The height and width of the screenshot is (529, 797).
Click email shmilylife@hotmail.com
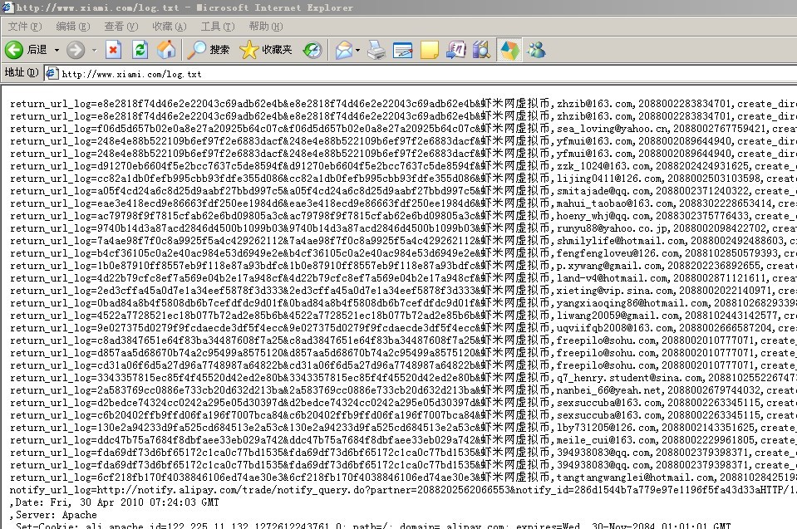click(621, 241)
